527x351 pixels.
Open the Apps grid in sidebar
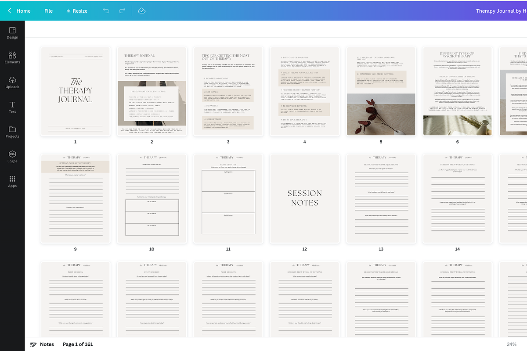coord(12,181)
